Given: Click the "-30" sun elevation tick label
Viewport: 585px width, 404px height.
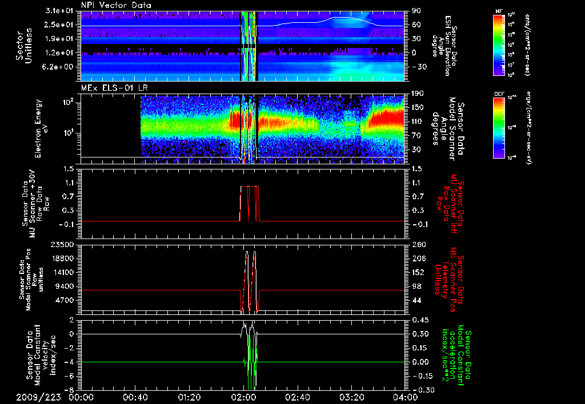Looking at the screenshot, I should point(419,67).
